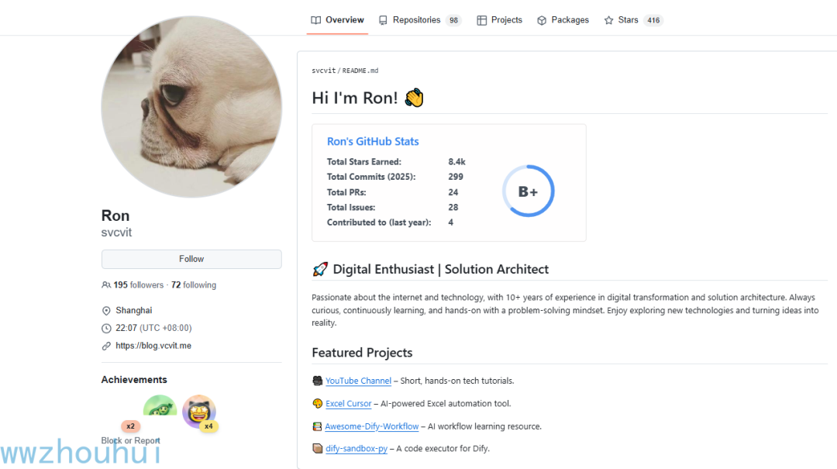
Task: Click the blog link chain icon
Action: (106, 346)
